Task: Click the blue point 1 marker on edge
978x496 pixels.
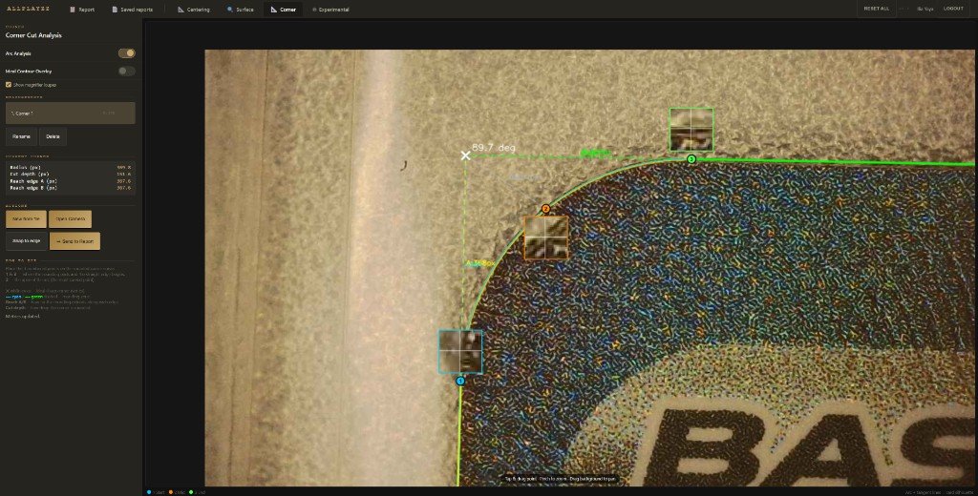Action: (x=460, y=381)
